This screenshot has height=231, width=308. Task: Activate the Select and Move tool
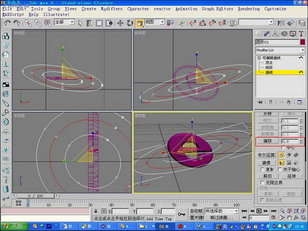point(120,23)
